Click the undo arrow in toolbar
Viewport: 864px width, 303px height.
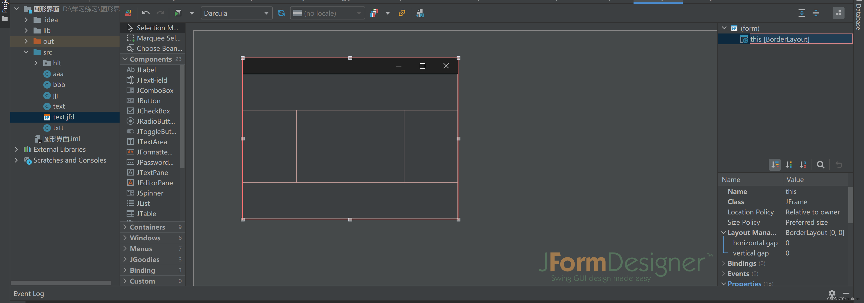146,13
